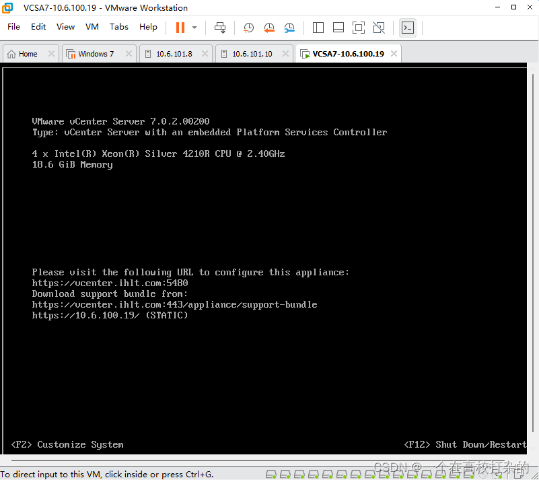Image resolution: width=539 pixels, height=480 pixels.
Task: Maximize the VMware Workstation window
Action: coord(513,7)
